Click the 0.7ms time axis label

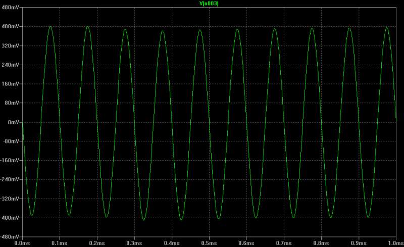[284, 243]
